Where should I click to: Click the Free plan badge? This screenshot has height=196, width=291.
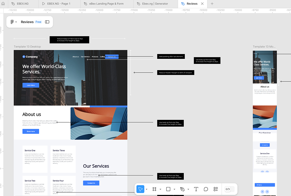pyautogui.click(x=39, y=22)
